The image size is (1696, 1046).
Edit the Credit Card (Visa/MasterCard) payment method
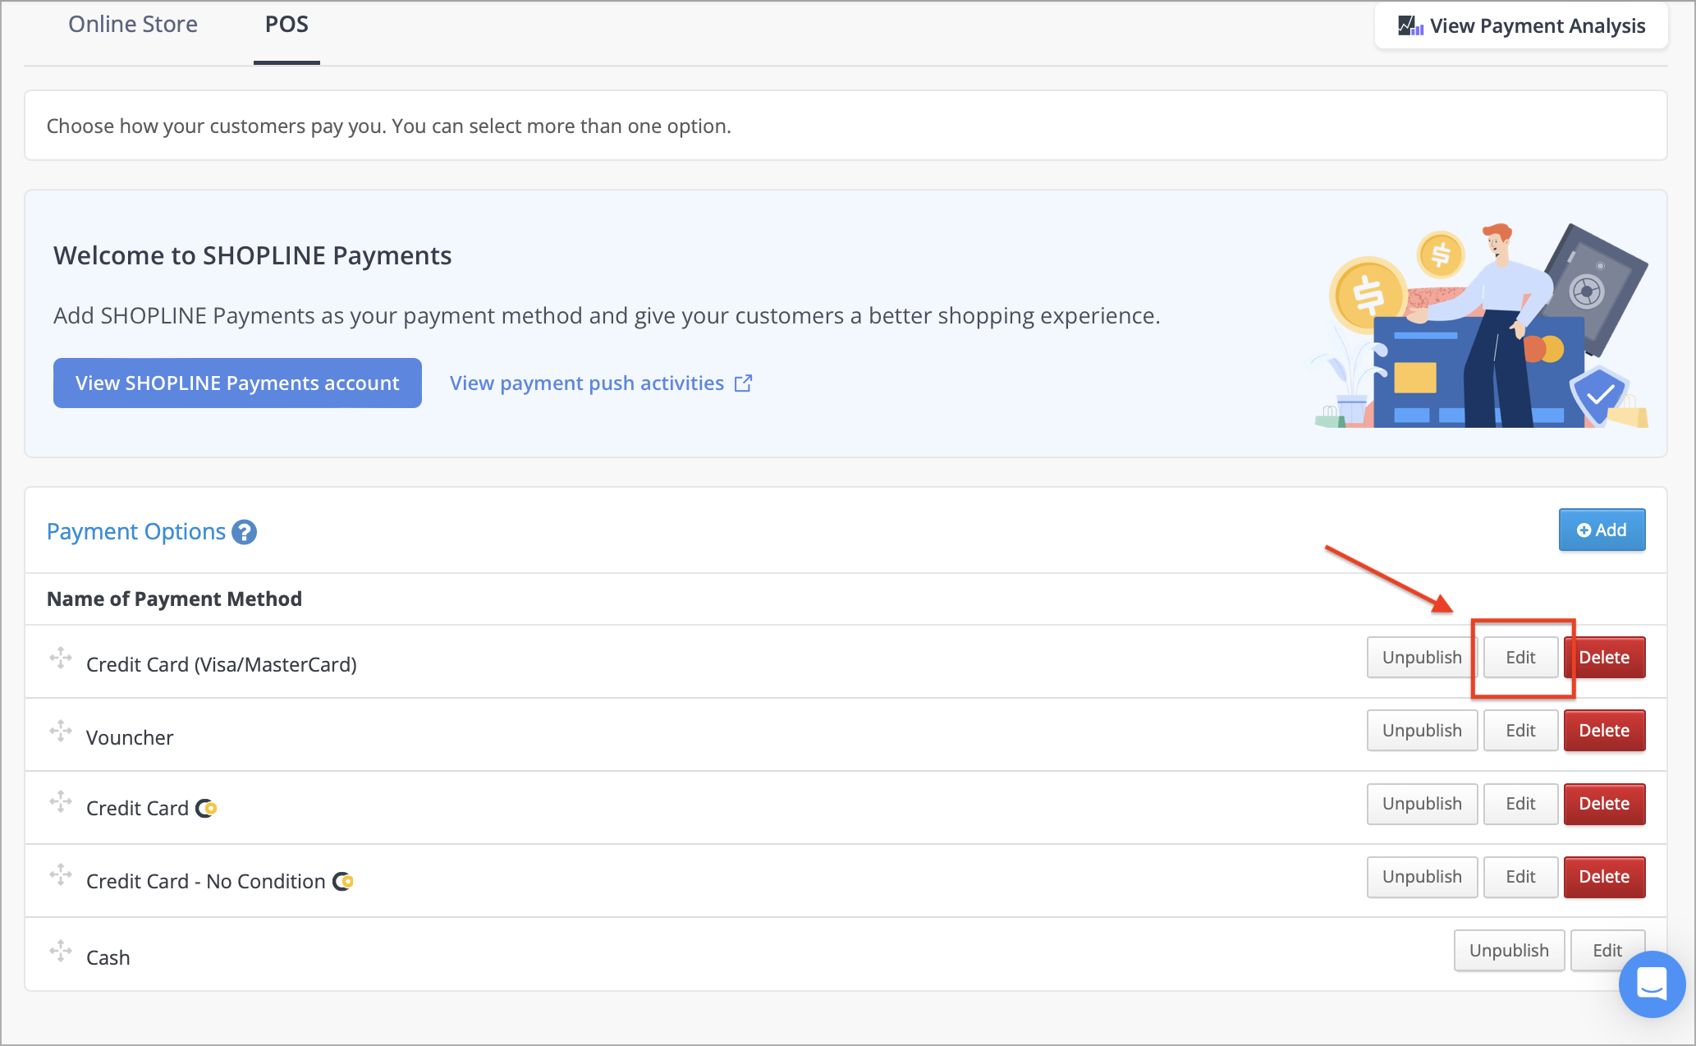click(x=1520, y=658)
